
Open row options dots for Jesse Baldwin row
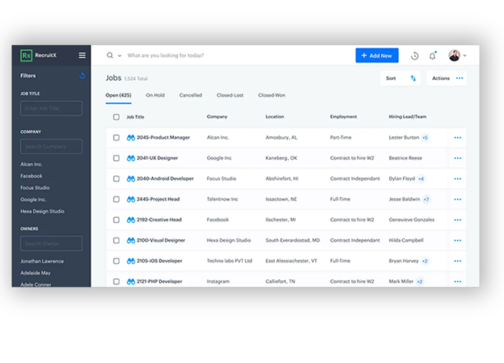point(458,199)
